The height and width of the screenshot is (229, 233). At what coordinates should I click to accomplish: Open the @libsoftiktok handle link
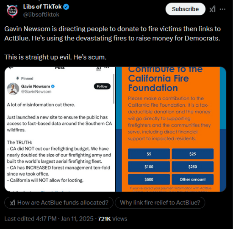pyautogui.click(x=41, y=14)
